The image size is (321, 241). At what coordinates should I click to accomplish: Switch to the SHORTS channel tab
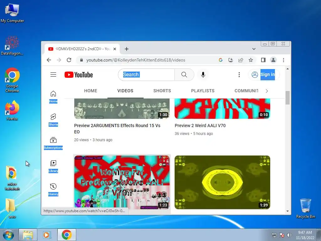coord(162,91)
